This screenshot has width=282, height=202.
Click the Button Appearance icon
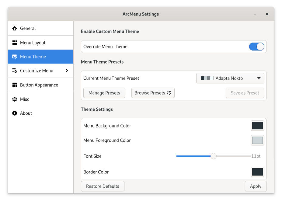point(14,85)
